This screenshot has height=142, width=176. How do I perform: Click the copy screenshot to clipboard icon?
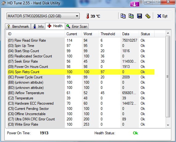tap(131, 16)
